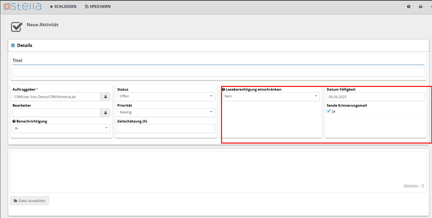
Task: Open person picker next to Auftraggeber
Action: pos(105,97)
